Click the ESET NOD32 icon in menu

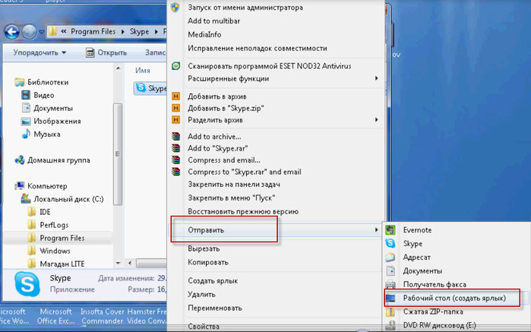pyautogui.click(x=175, y=66)
